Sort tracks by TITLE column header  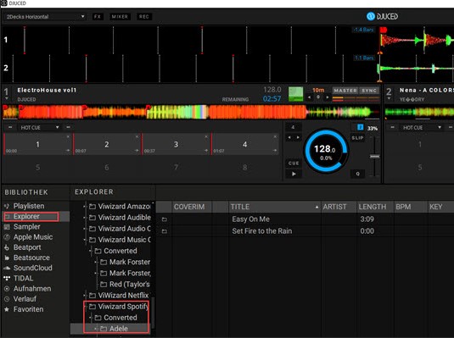click(x=274, y=207)
